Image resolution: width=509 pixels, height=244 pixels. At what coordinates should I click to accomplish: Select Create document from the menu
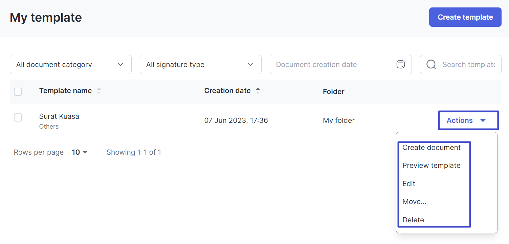point(431,147)
